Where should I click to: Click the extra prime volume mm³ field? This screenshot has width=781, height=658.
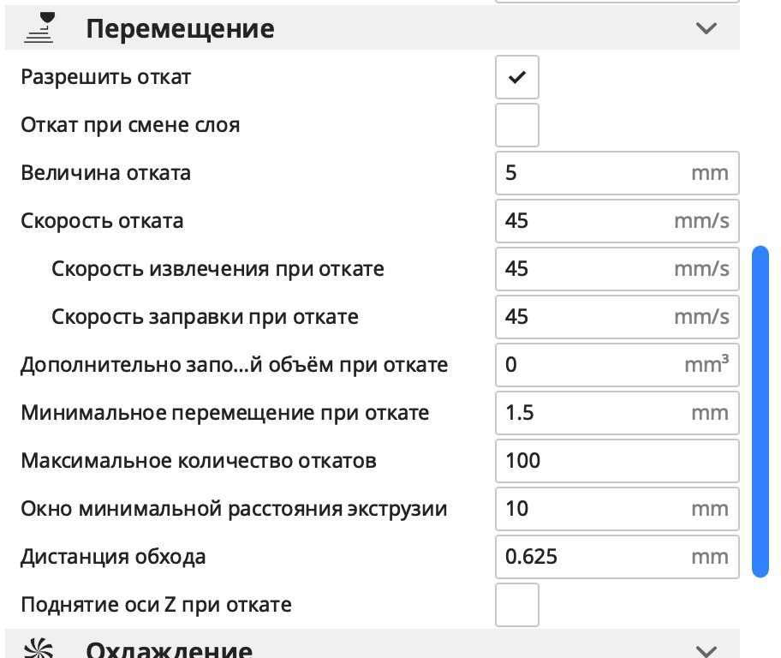tap(617, 364)
